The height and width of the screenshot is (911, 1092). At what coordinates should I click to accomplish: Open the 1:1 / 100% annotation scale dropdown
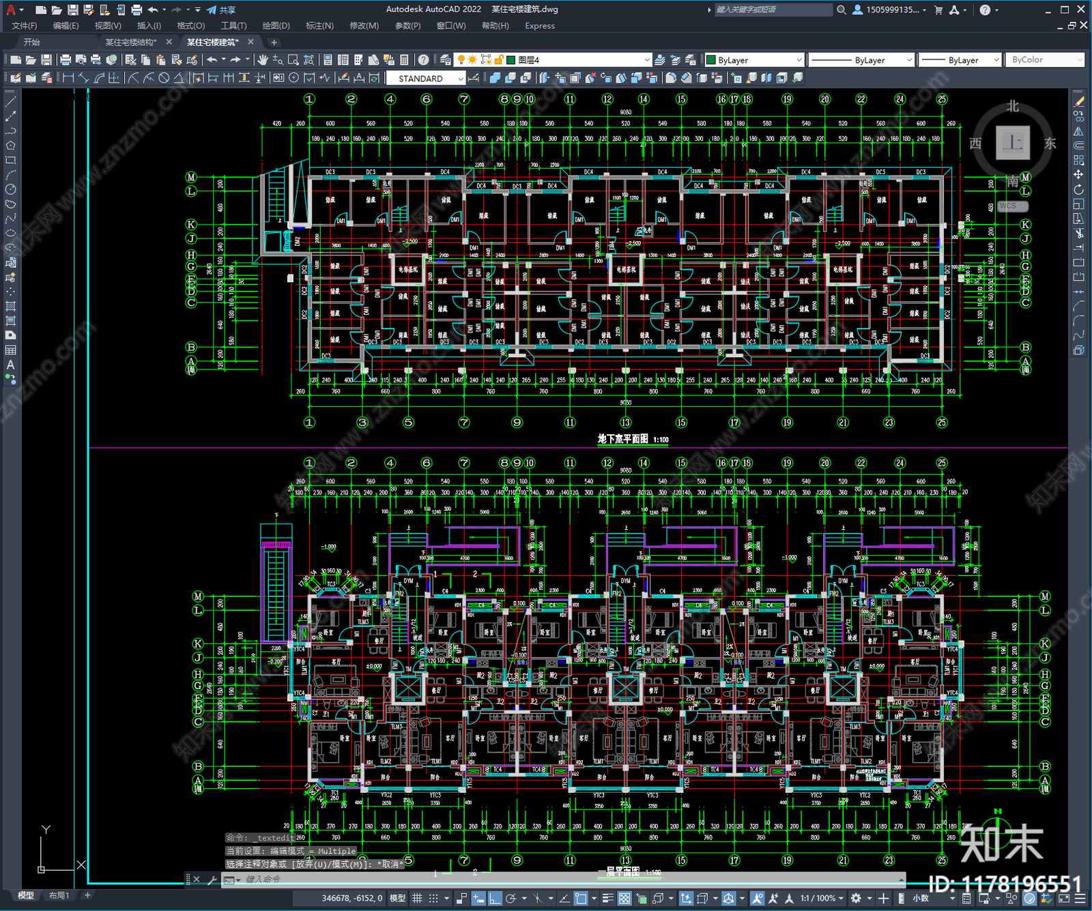822,898
